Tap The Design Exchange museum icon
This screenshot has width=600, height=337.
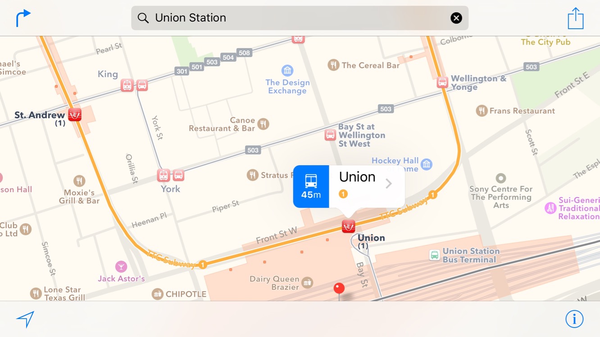point(287,71)
